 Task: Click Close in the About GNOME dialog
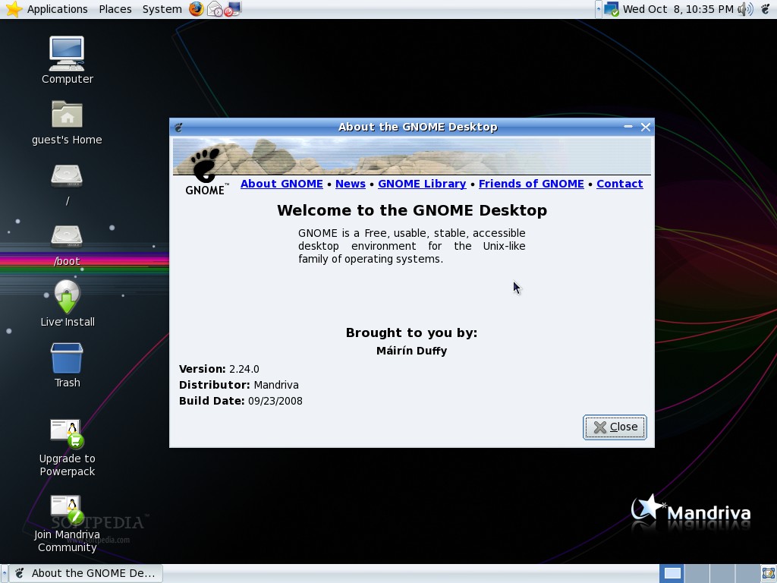point(615,427)
